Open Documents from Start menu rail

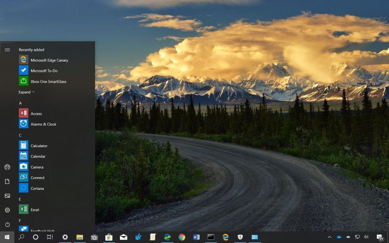click(x=7, y=181)
